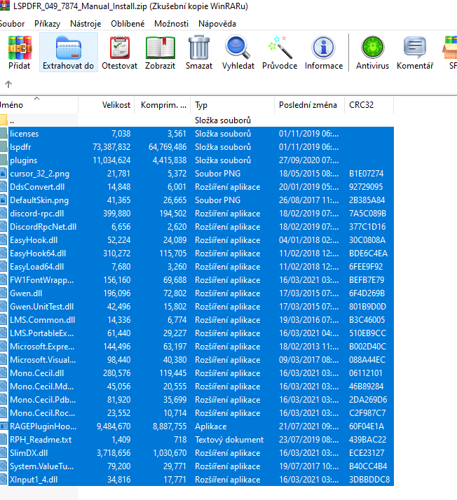Click the Komentář comment icon
This screenshot has height=500, width=457.
pos(415,48)
